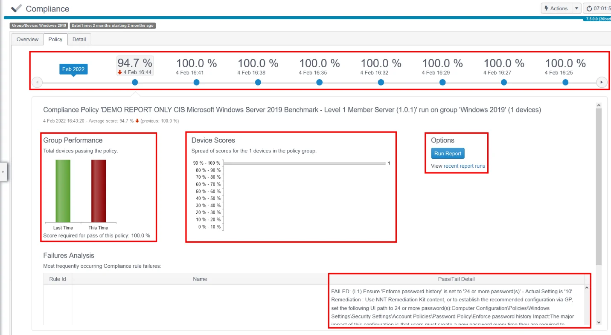The height and width of the screenshot is (335, 611).
Task: Click the refresh clock icon at top right
Action: pos(590,9)
